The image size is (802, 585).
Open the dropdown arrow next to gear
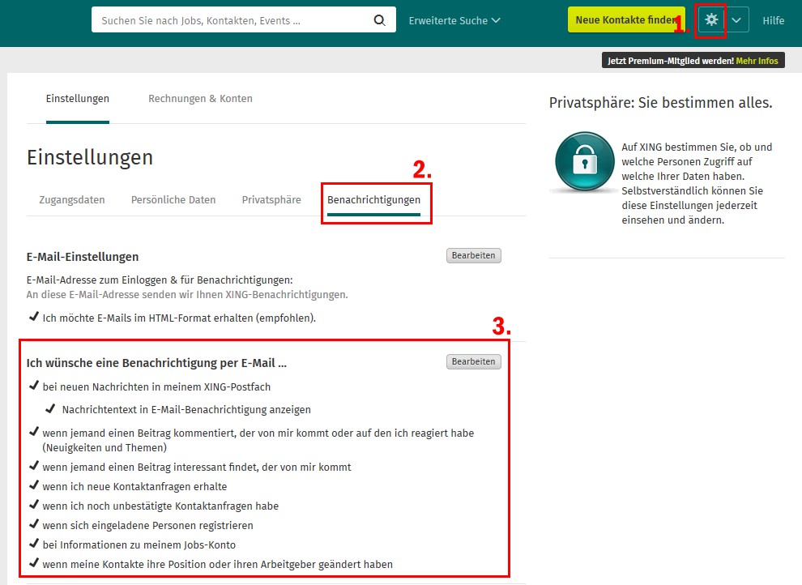(736, 20)
